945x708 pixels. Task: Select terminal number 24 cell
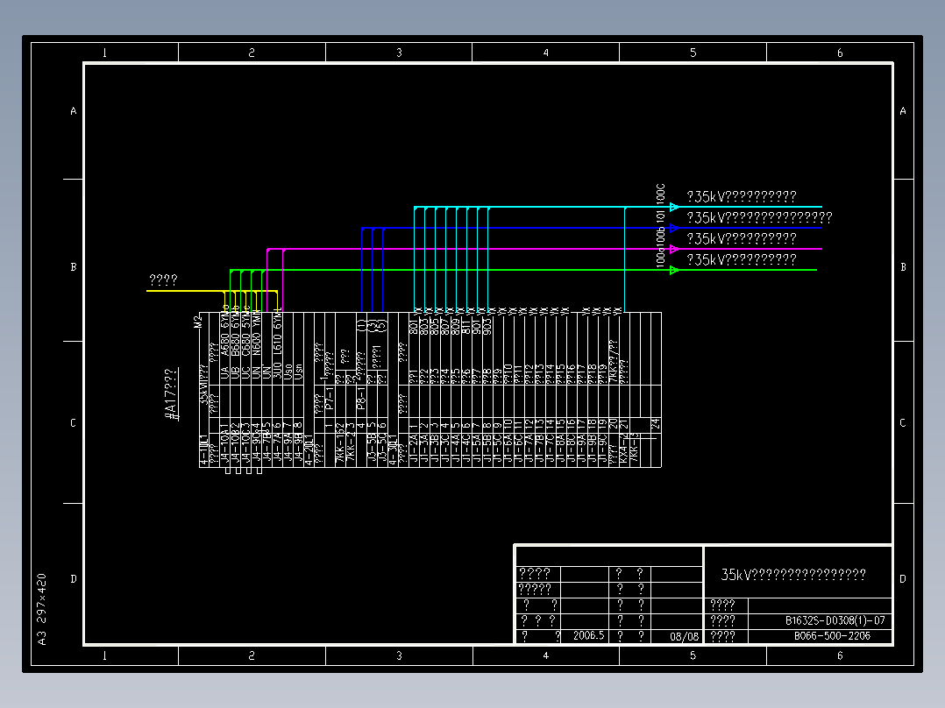click(x=656, y=423)
